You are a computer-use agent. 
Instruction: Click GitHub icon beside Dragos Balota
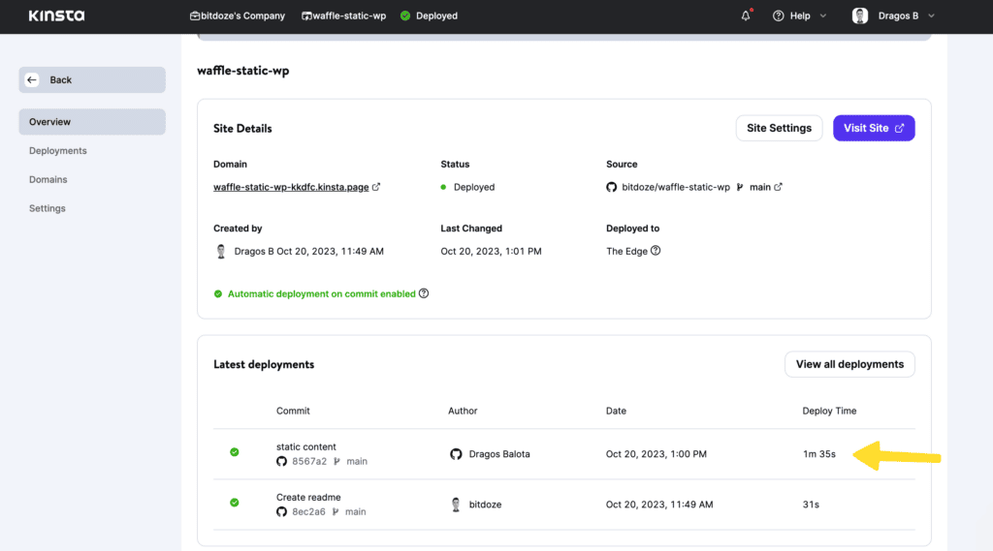point(456,454)
